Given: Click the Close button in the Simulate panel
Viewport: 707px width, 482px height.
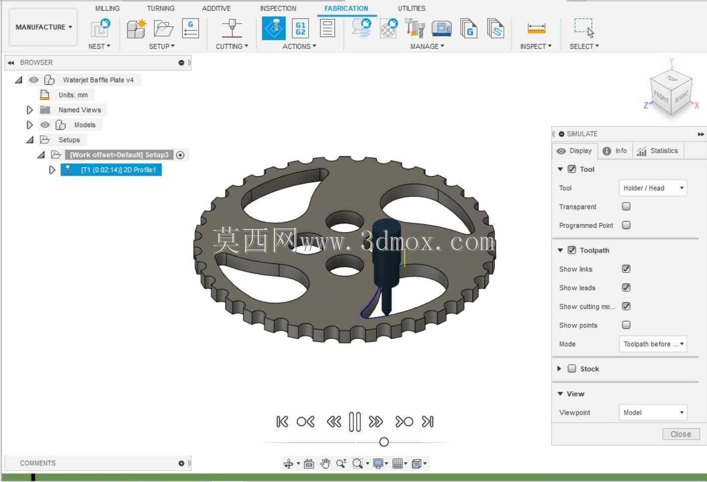Looking at the screenshot, I should point(681,434).
